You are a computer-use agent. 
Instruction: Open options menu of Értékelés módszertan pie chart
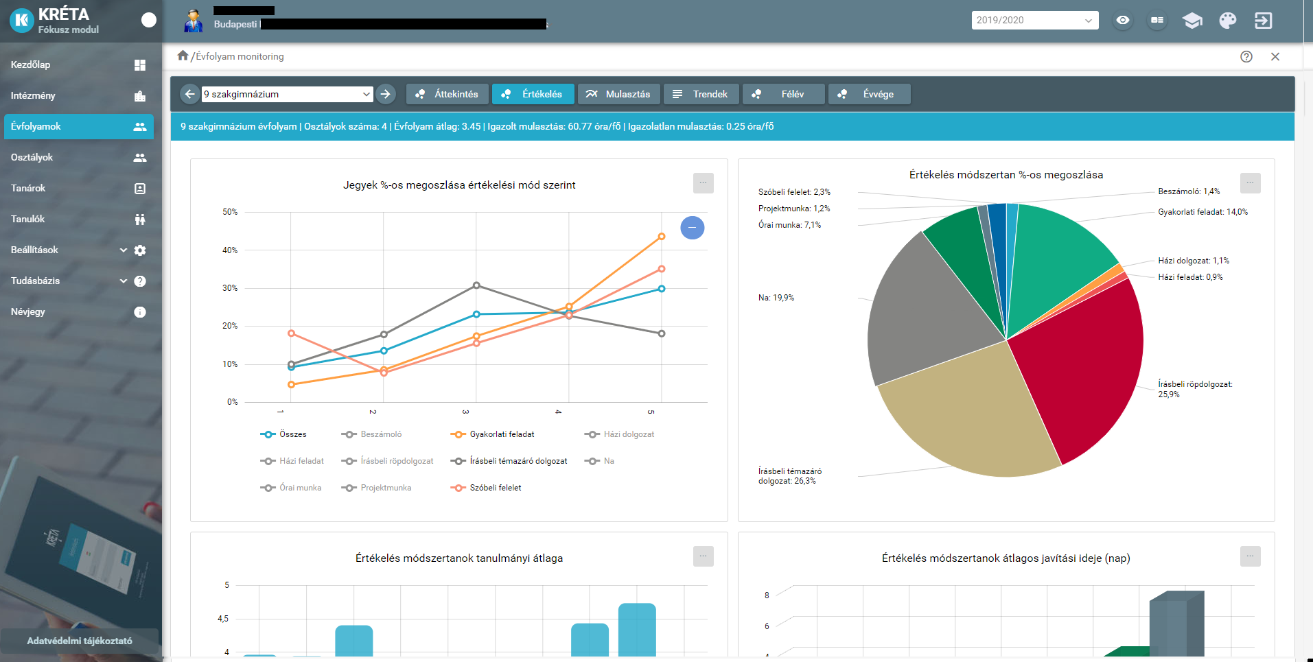tap(1250, 183)
